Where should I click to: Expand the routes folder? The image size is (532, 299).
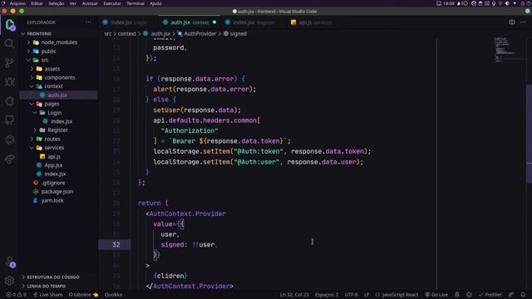[59, 139]
